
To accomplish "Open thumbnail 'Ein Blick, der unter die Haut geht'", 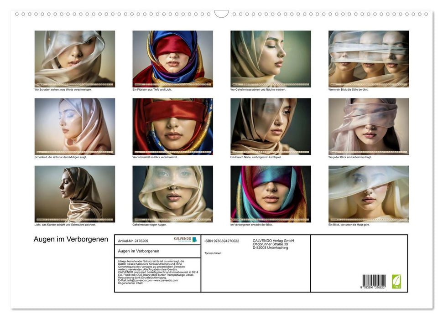I will tap(369, 194).
